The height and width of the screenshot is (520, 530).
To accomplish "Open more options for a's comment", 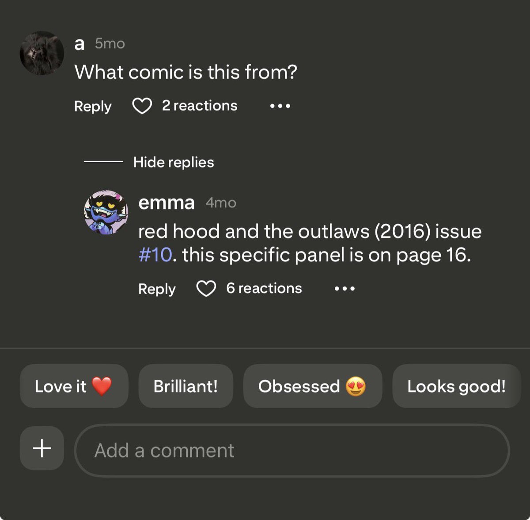I will pyautogui.click(x=280, y=106).
